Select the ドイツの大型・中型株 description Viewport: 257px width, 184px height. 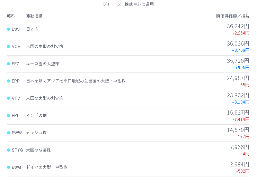point(47,167)
